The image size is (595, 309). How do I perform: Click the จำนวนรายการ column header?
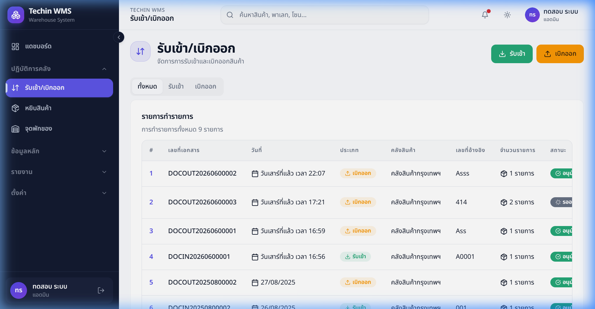click(x=518, y=150)
